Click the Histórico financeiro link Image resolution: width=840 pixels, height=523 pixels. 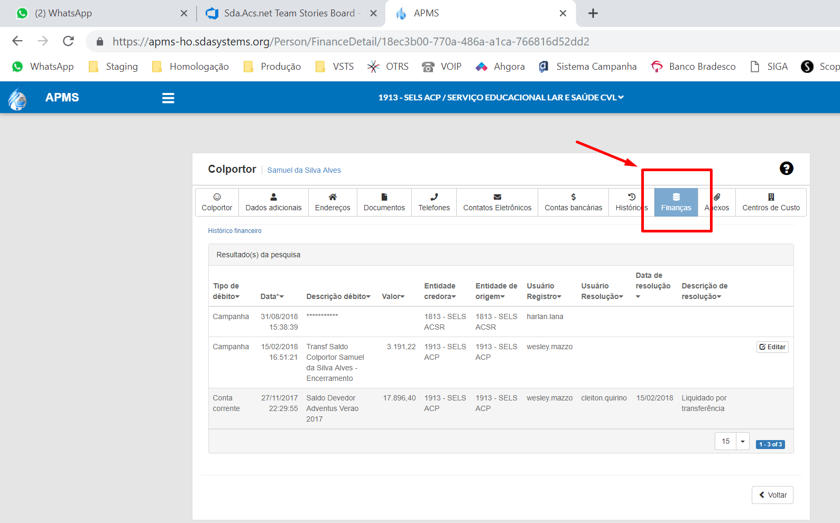pyautogui.click(x=235, y=231)
